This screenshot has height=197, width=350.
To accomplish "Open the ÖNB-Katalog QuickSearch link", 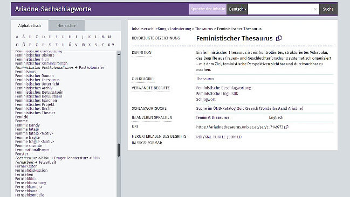I will coord(250,108).
